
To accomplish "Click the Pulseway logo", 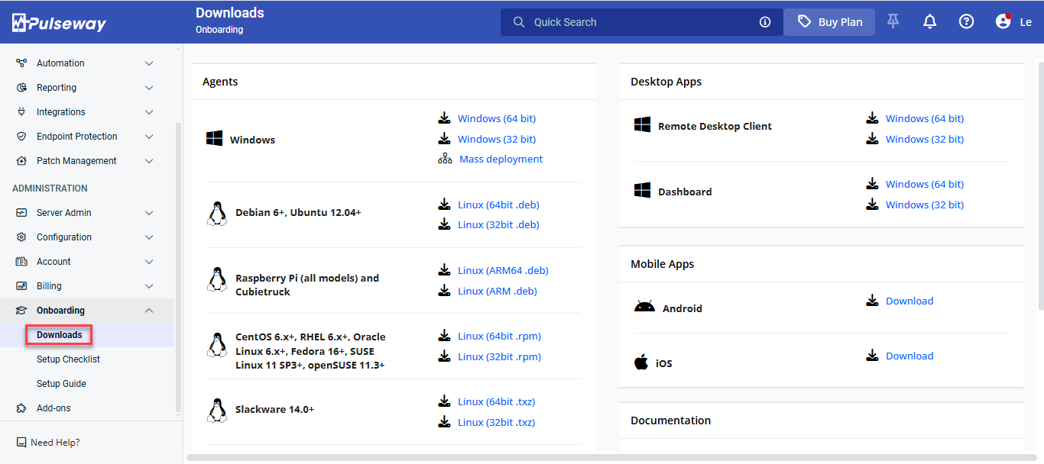I will [x=59, y=23].
